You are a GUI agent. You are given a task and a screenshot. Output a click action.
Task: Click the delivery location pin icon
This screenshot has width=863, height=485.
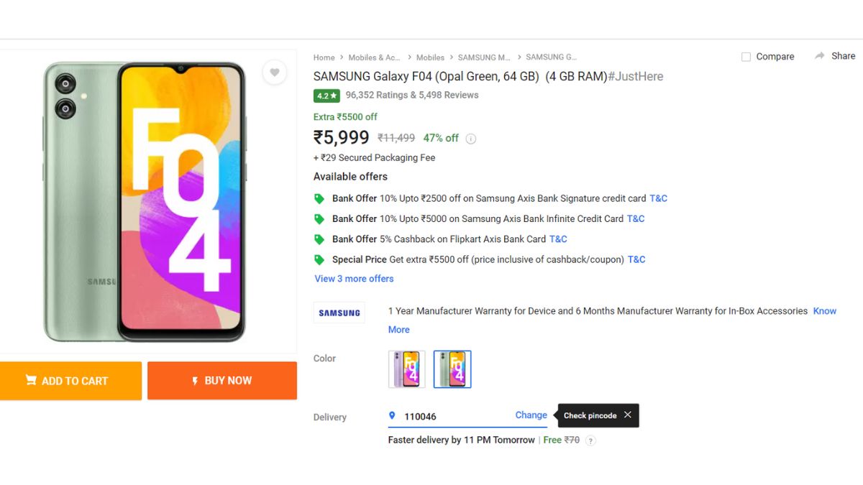click(x=392, y=415)
